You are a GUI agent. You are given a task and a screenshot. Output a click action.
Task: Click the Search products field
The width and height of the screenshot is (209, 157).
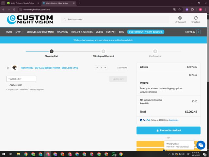tap(115, 20)
